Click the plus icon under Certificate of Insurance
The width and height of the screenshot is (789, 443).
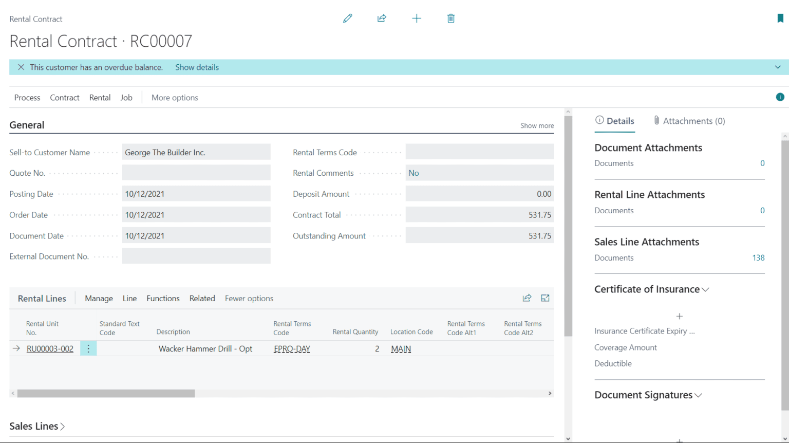click(679, 316)
